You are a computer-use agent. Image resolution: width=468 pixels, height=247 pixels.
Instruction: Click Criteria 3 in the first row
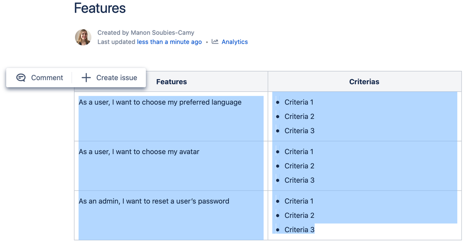[x=299, y=131]
